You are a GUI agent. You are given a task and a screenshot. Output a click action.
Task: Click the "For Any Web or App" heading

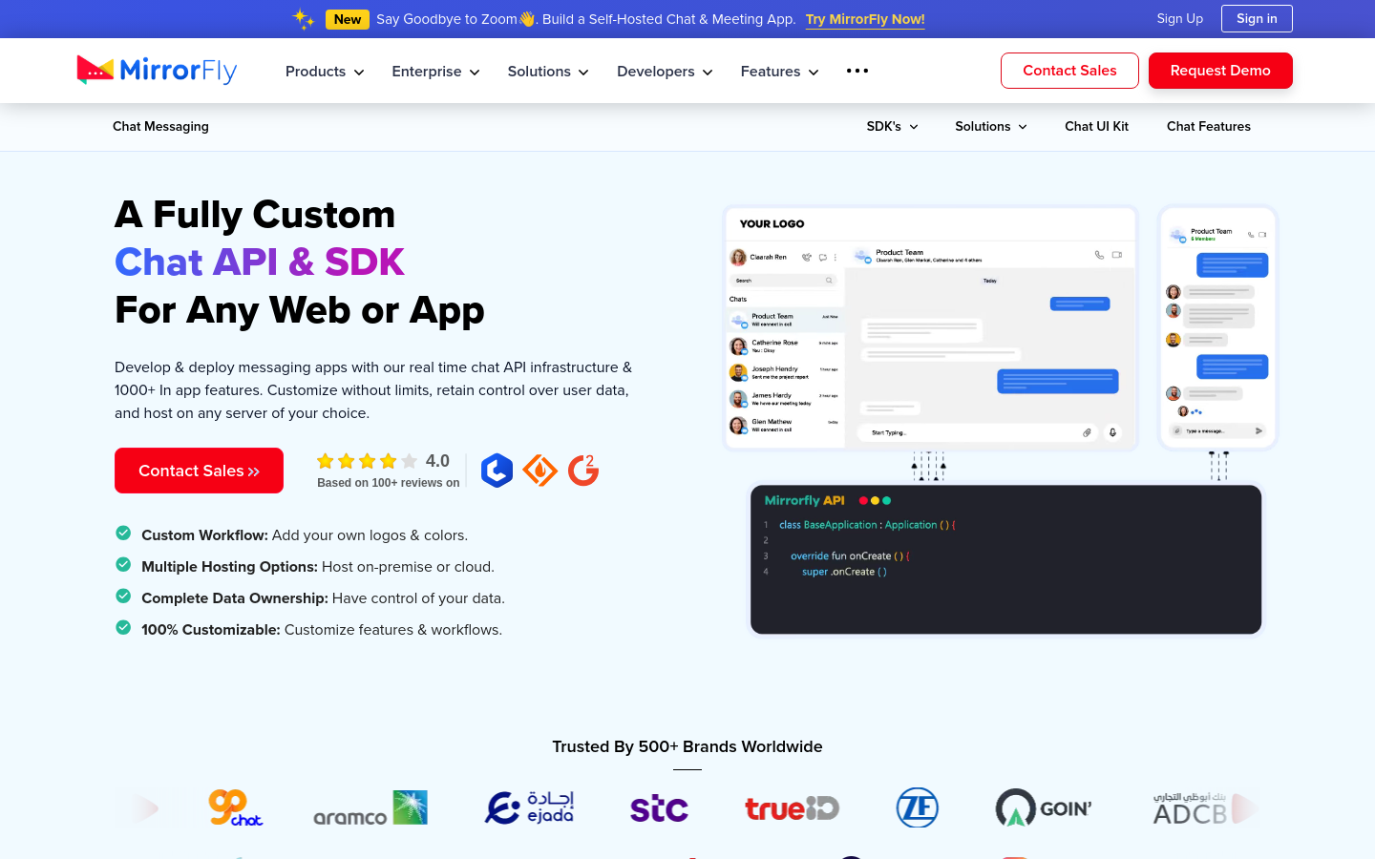click(x=300, y=310)
